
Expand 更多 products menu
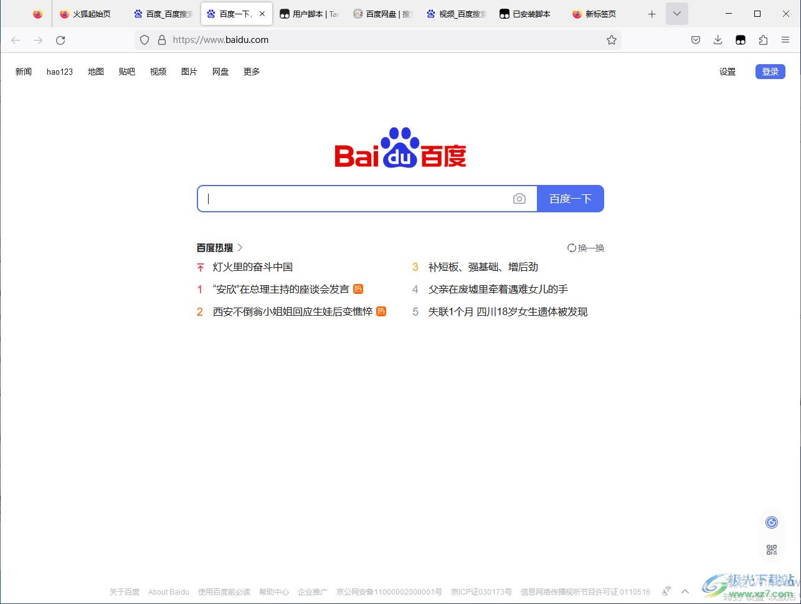pyautogui.click(x=252, y=72)
